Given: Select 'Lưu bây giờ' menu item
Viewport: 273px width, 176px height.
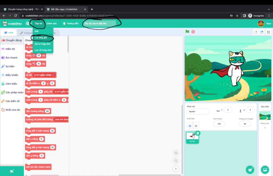Looking at the screenshot, I should 41,38.
